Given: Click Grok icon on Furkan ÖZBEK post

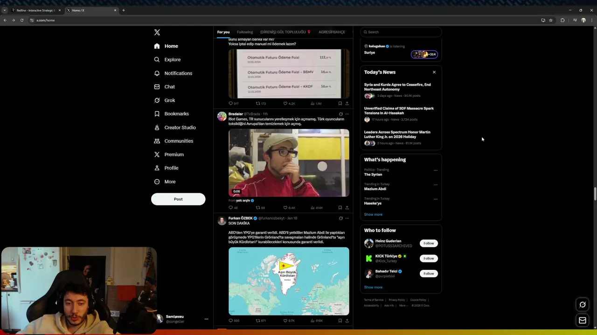Looking at the screenshot, I should (340, 218).
